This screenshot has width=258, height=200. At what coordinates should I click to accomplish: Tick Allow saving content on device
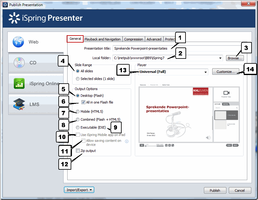click(x=84, y=141)
